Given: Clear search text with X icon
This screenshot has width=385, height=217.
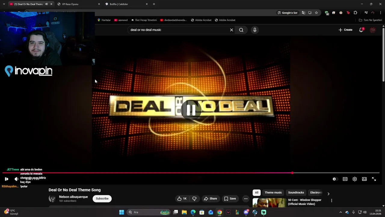Looking at the screenshot, I should (232, 30).
